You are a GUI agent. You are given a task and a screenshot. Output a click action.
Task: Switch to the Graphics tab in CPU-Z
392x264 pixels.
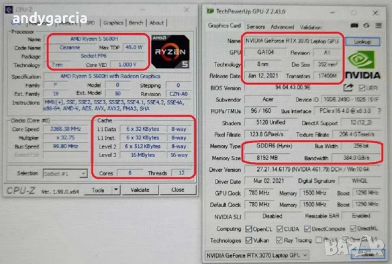[113, 23]
